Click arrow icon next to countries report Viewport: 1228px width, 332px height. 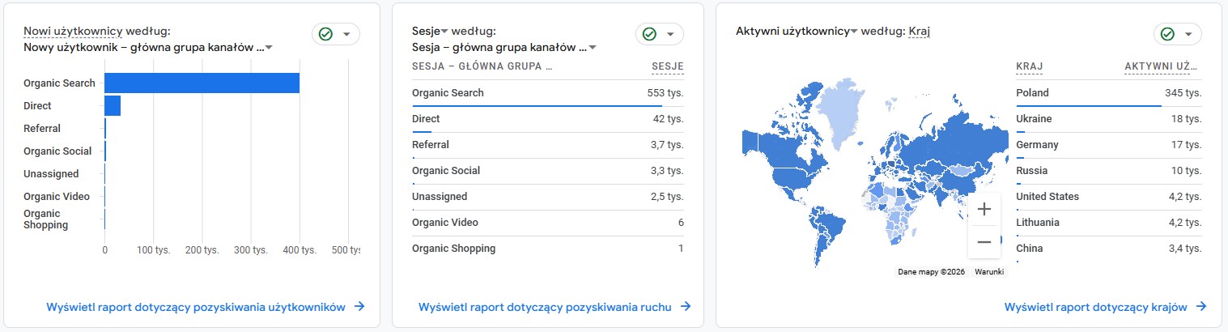1201,307
